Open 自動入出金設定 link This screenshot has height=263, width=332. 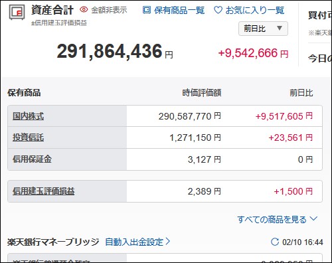pos(134,242)
